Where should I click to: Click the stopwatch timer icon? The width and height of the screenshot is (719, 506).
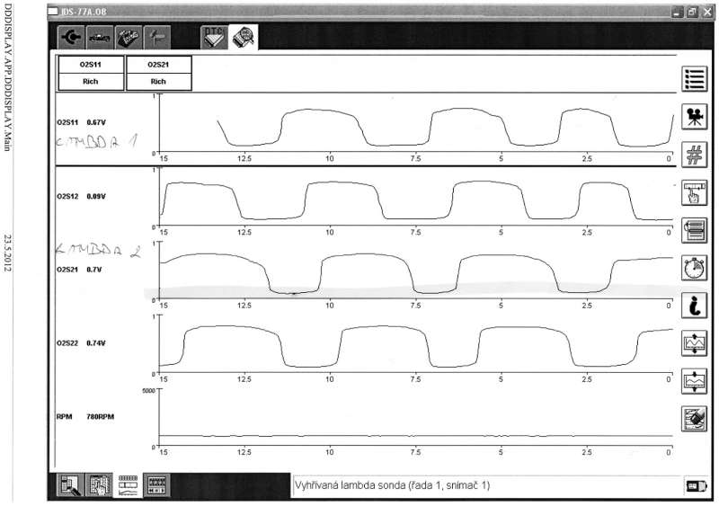click(x=694, y=268)
